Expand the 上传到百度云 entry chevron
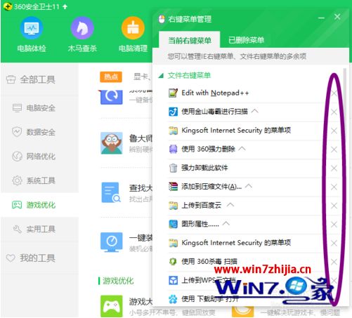 pos(230,204)
